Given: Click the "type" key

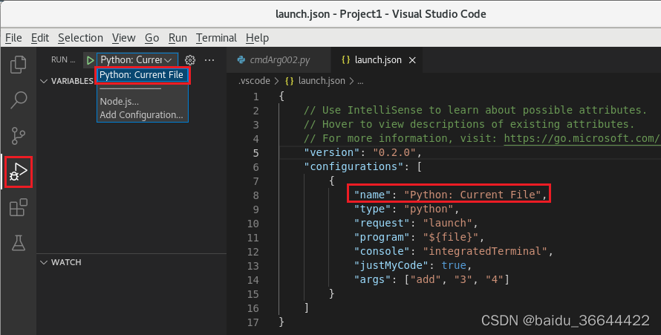Looking at the screenshot, I should pos(373,209).
